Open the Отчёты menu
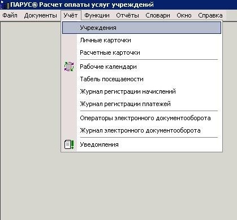This screenshot has height=220, width=237. click(x=127, y=15)
